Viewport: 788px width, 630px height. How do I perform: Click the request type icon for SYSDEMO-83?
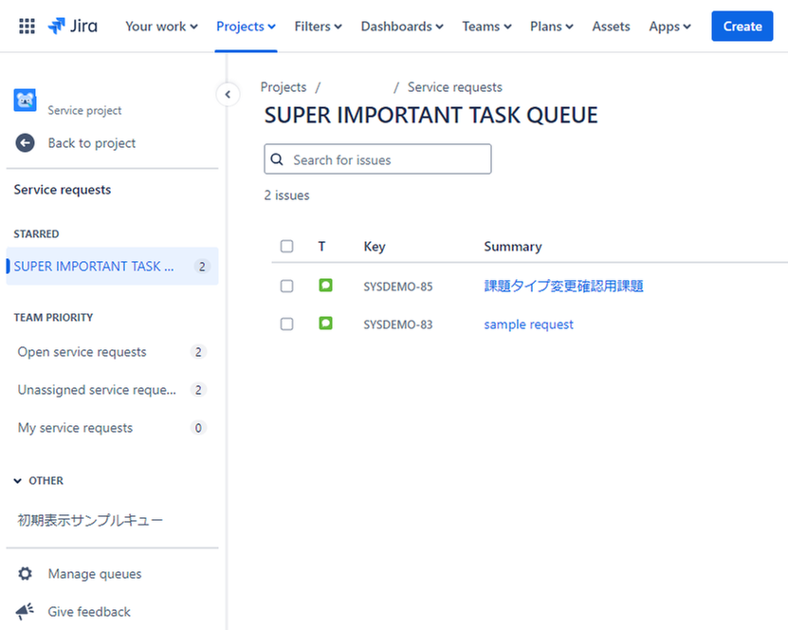point(325,324)
